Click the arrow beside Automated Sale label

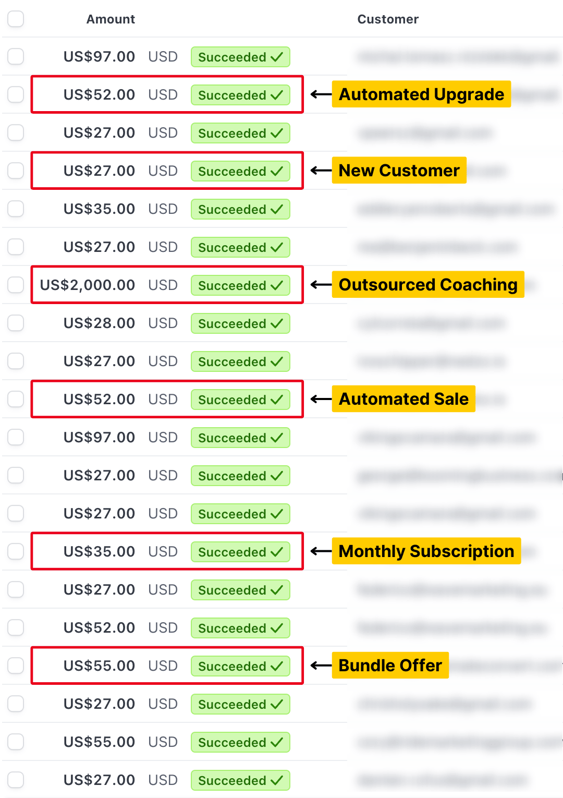tap(321, 399)
